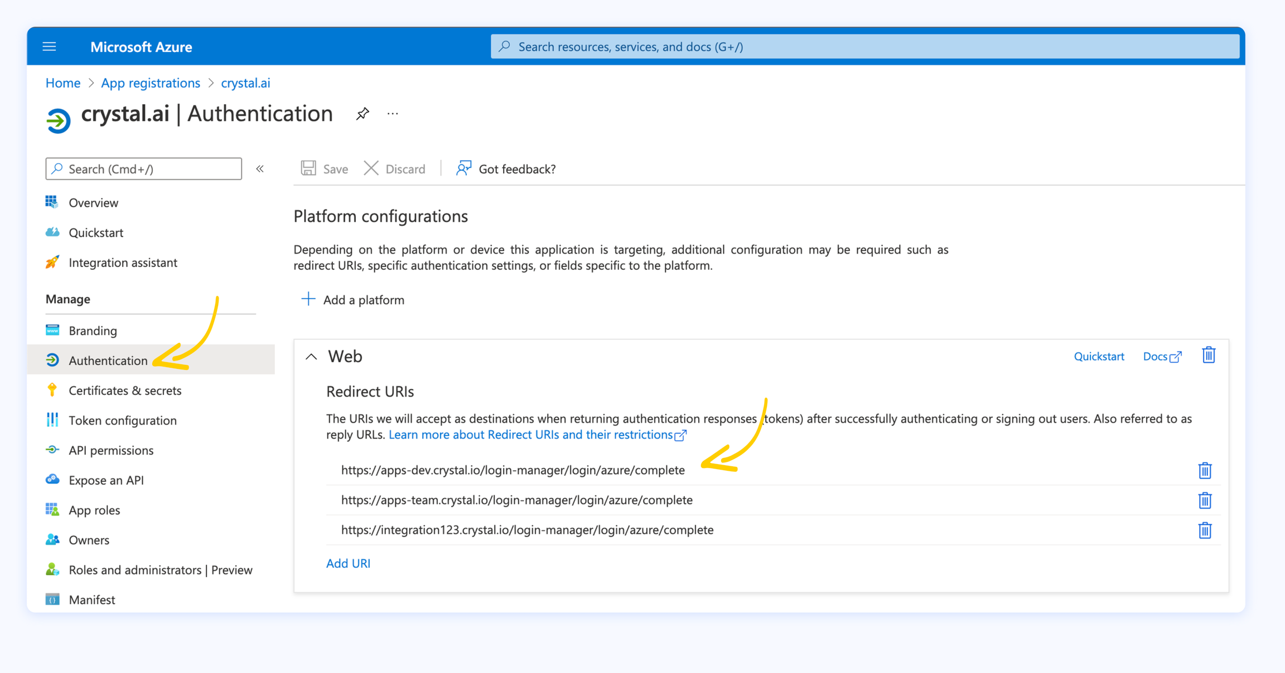Image resolution: width=1285 pixels, height=673 pixels.
Task: Go to App registrations breadcrumb
Action: pyautogui.click(x=151, y=83)
